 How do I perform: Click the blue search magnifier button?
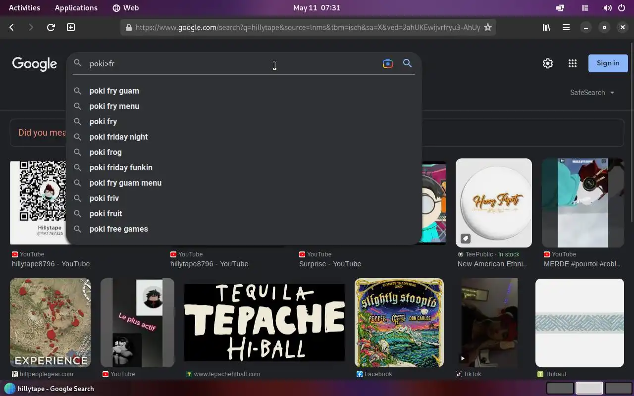[407, 63]
